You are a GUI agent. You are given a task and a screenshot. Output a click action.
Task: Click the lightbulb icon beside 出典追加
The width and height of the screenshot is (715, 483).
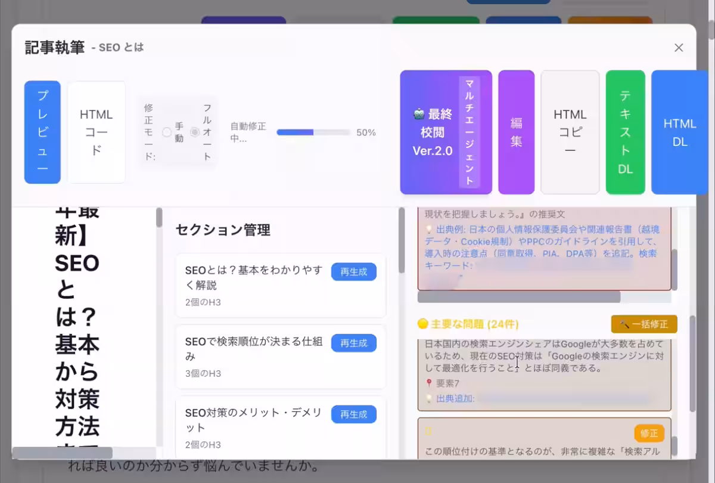pyautogui.click(x=429, y=398)
